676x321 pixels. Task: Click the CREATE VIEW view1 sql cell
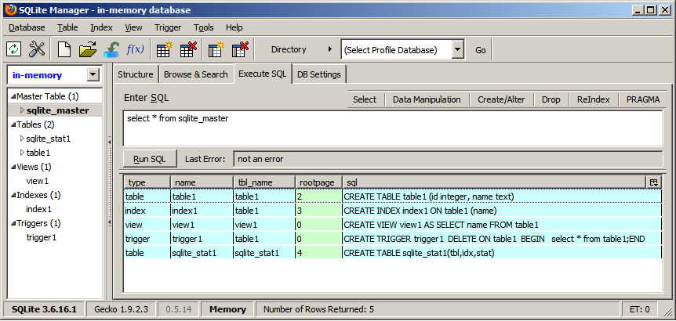tap(502, 225)
